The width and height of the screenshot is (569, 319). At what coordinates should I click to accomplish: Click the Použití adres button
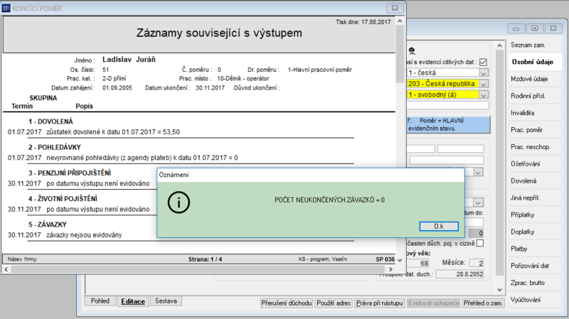pyautogui.click(x=334, y=303)
